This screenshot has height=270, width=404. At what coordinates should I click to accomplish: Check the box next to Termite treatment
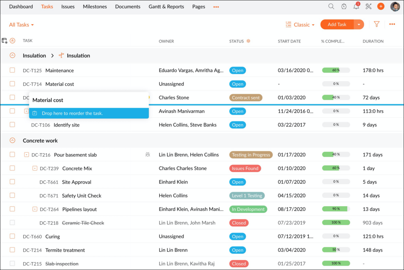[12, 250]
